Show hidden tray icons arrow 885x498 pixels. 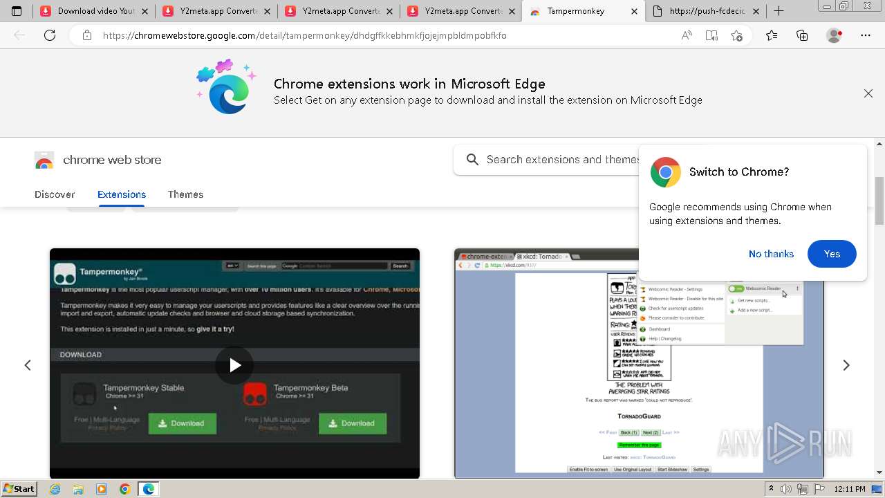(771, 489)
